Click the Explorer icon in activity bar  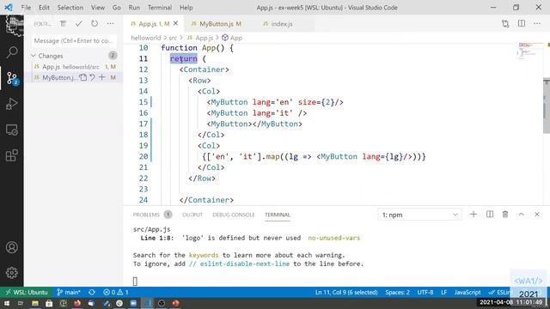tap(14, 25)
